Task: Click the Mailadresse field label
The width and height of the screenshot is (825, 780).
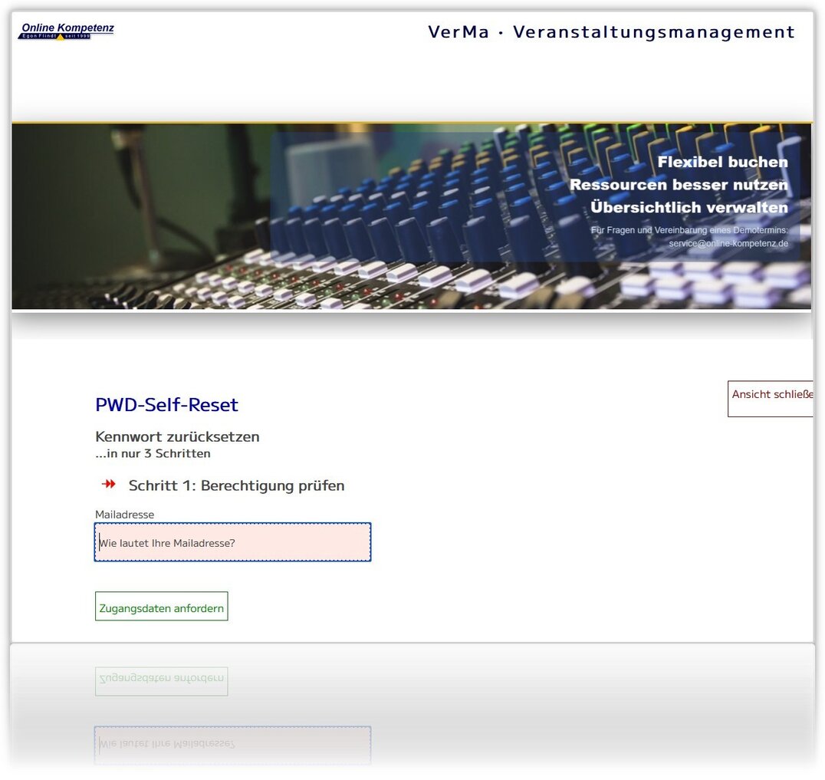Action: [125, 515]
